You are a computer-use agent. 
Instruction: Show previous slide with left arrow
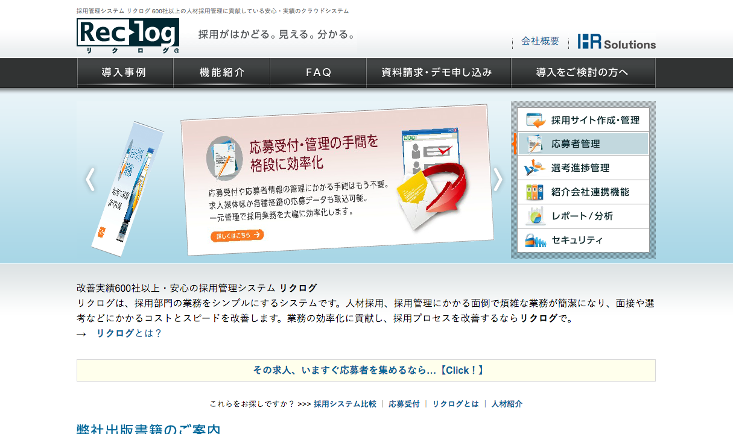coord(90,180)
